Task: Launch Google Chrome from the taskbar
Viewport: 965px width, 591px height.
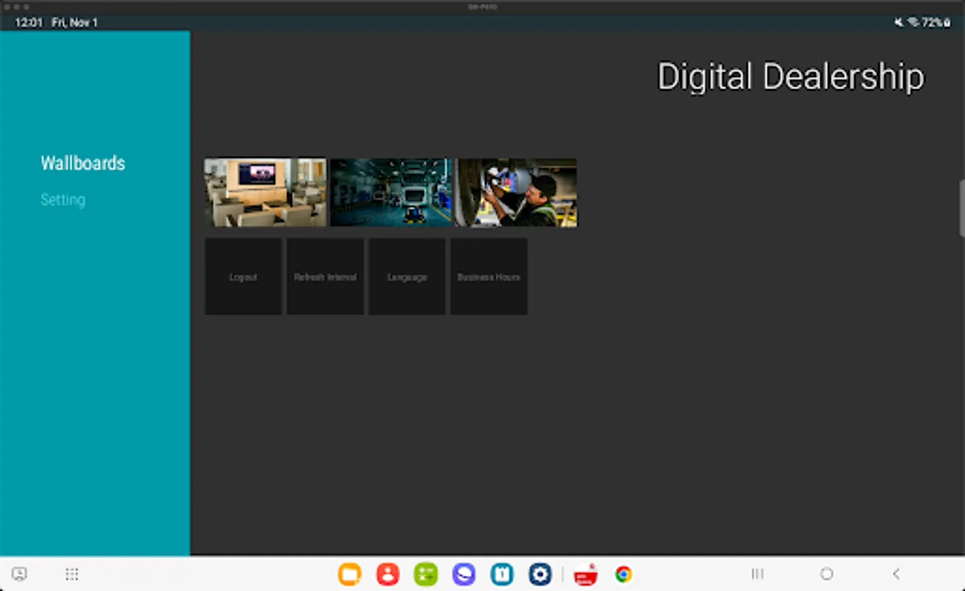Action: (x=623, y=575)
